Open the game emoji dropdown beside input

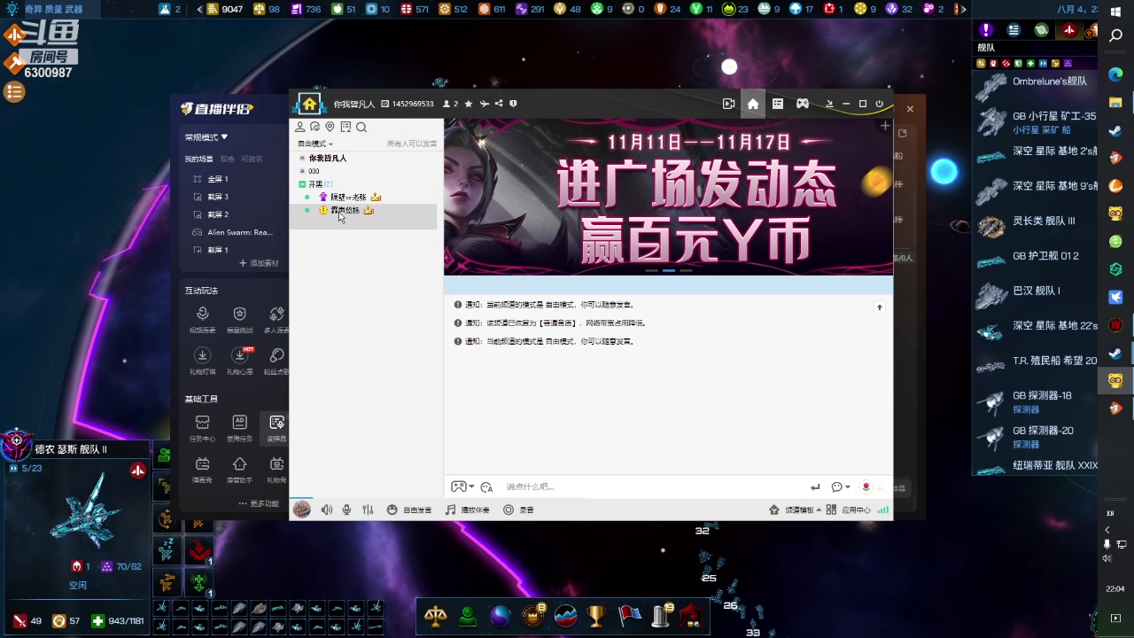point(462,486)
